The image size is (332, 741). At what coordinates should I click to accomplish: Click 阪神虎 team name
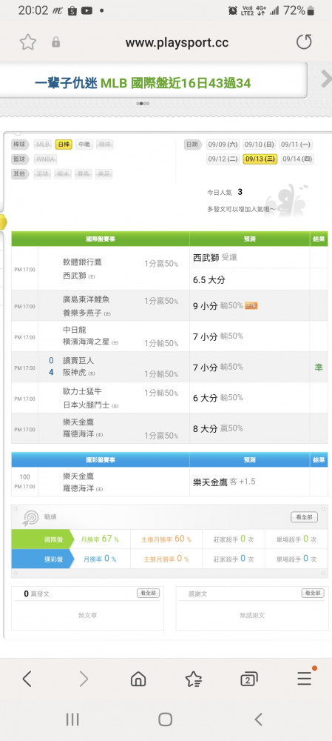75,373
